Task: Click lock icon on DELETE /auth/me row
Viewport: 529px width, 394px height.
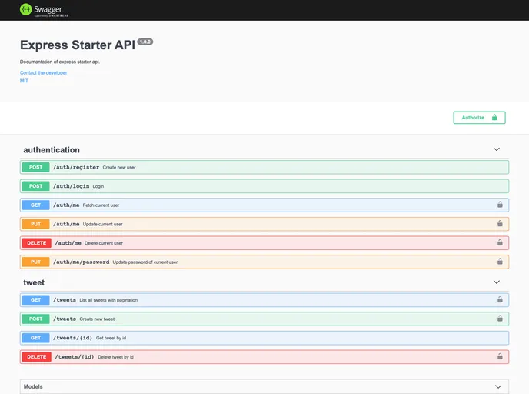Action: [500, 242]
